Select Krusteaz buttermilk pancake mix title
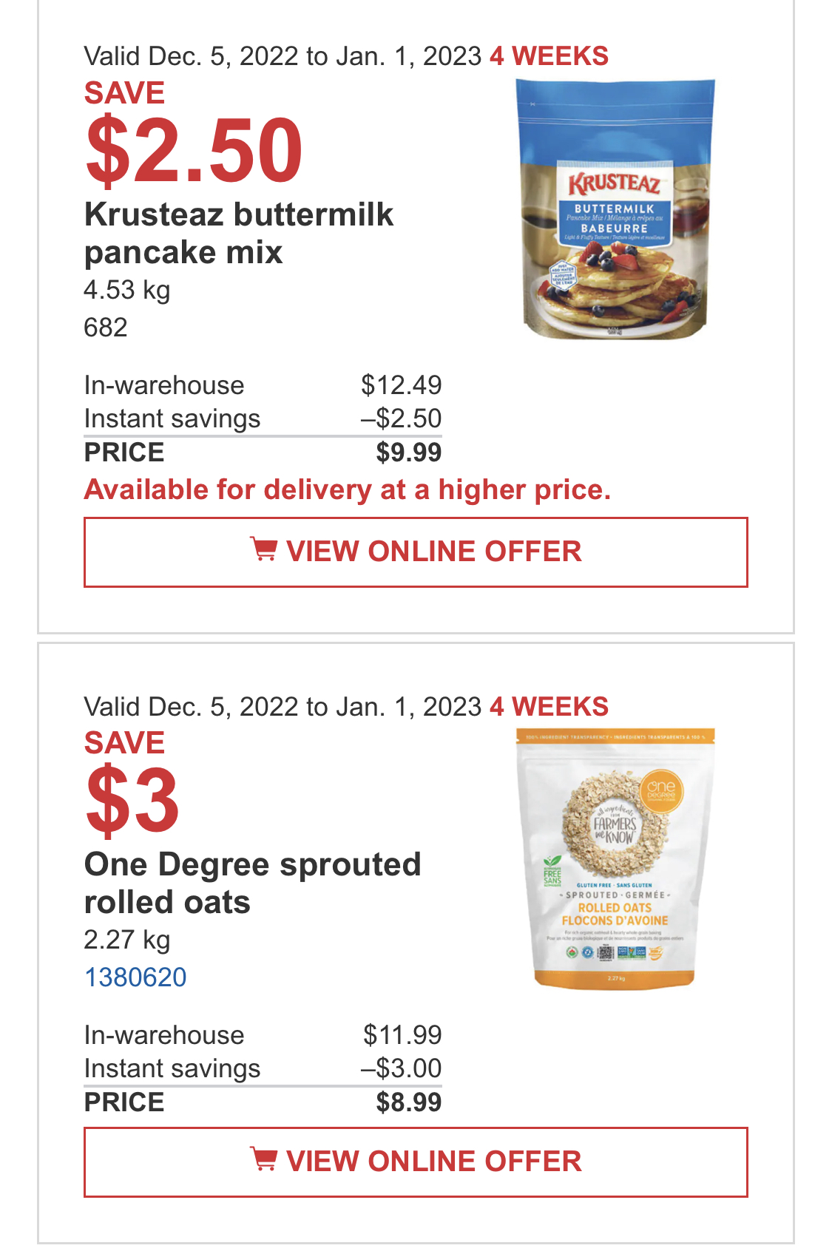 239,233
